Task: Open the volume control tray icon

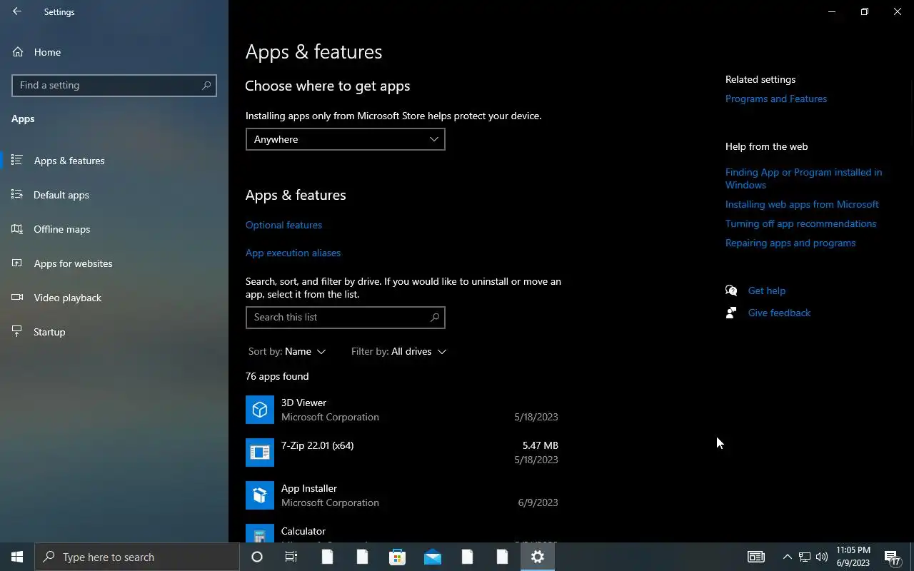Action: coord(822,557)
